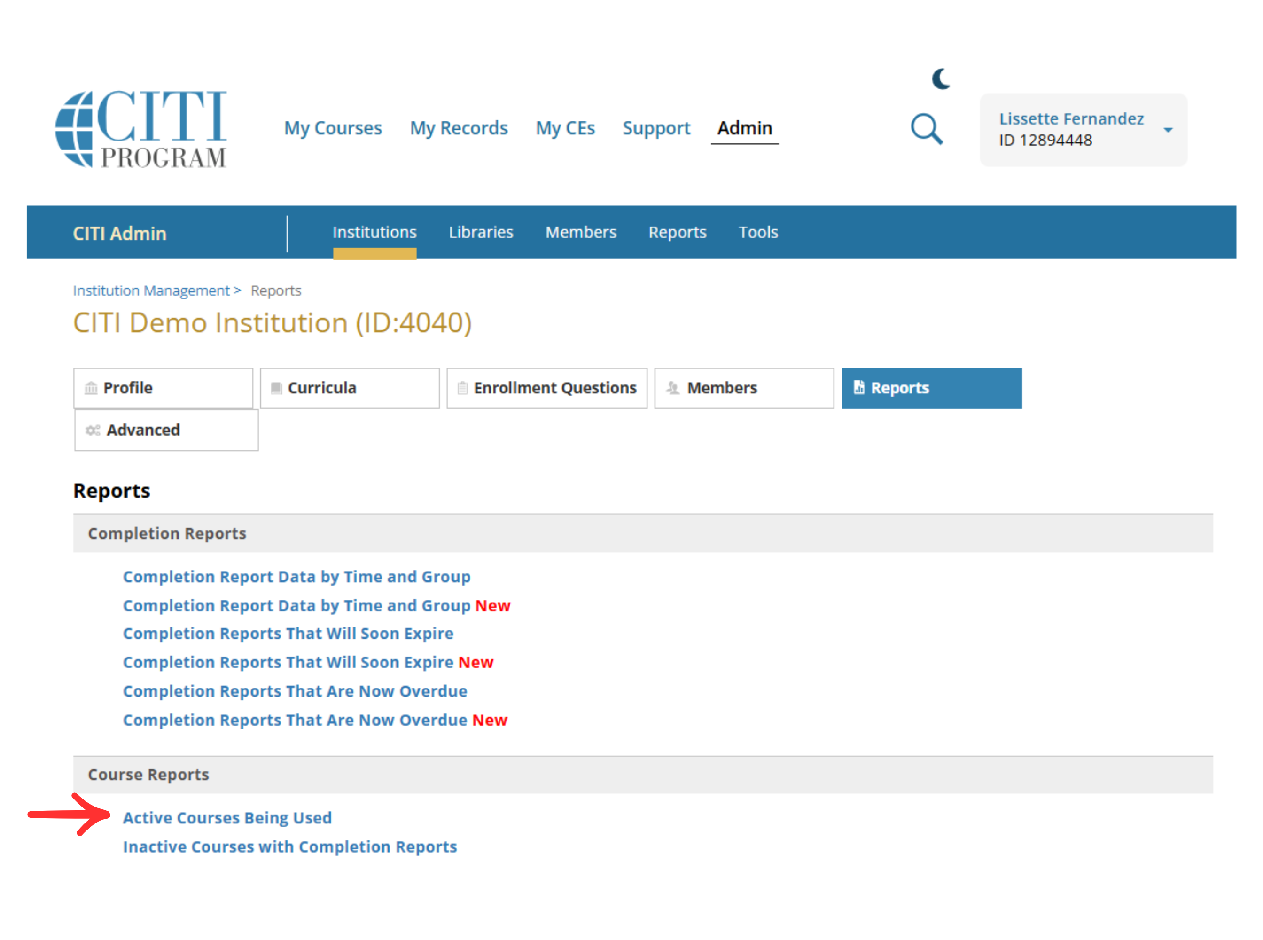The height and width of the screenshot is (940, 1263).
Task: Go to My Courses
Action: click(333, 128)
